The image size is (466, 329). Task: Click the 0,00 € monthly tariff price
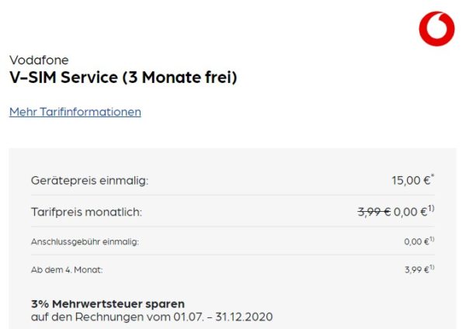(x=410, y=211)
